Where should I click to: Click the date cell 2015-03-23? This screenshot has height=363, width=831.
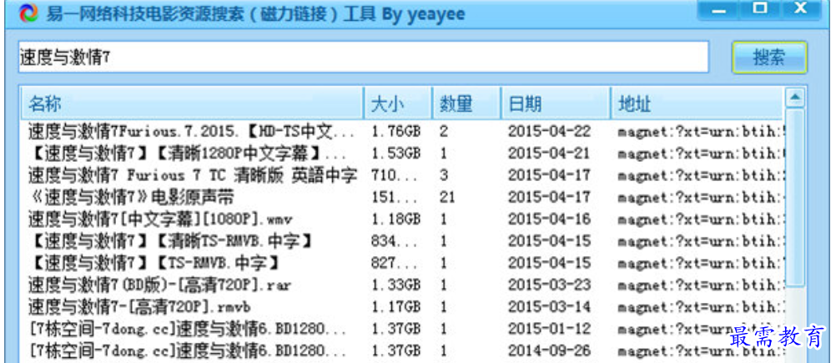tap(549, 285)
